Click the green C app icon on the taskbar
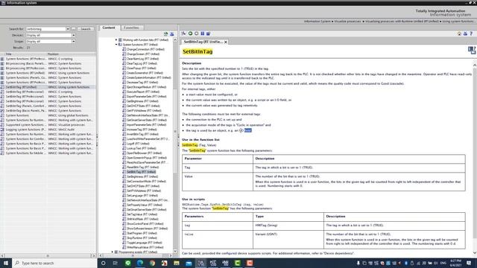This screenshot has width=477, height=268. point(238,263)
